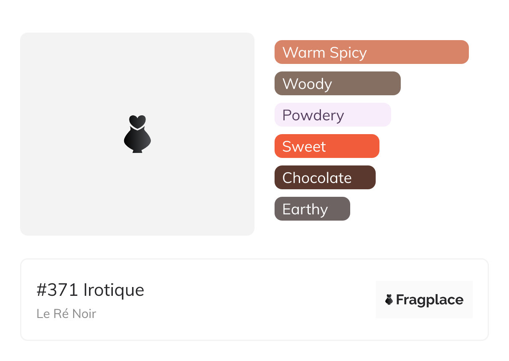Screen dimensions: 509x361
Task: Pick the orange Sweet accord bar
Action: [x=327, y=146]
